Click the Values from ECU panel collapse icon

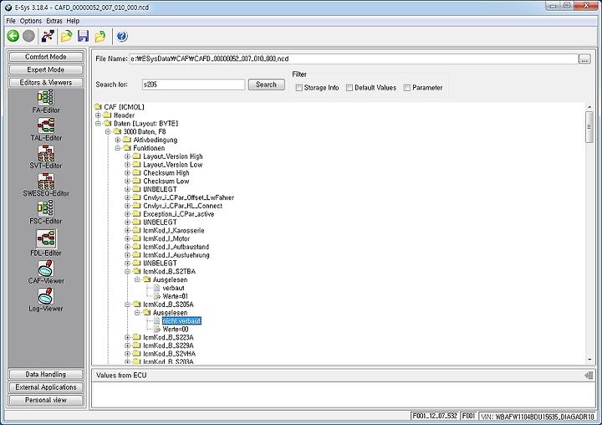588,376
